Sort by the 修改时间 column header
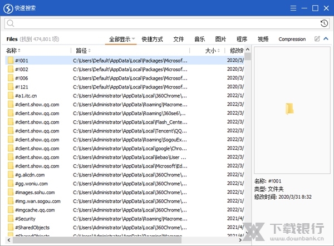Viewport: 334px width, 246px height. point(237,51)
